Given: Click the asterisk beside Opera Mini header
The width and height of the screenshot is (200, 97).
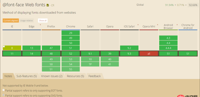Looking at the screenshot, I should [157, 25].
